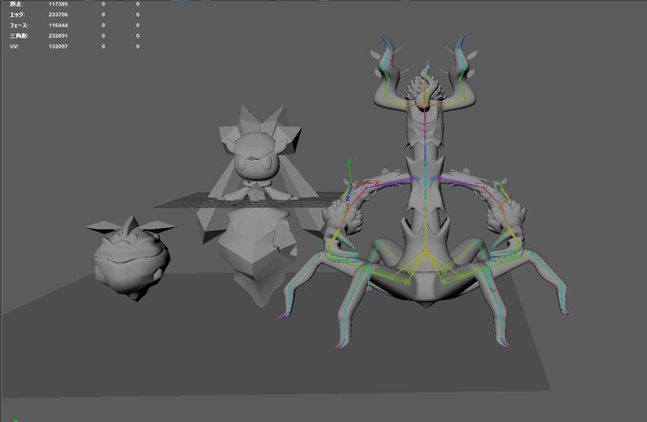This screenshot has width=647, height=422.
Task: Click the UV count value 132097
Action: (x=58, y=47)
